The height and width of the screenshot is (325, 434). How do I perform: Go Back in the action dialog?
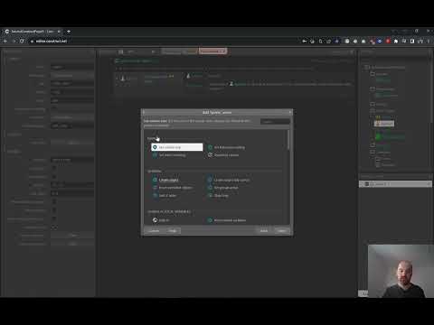[x=264, y=231]
